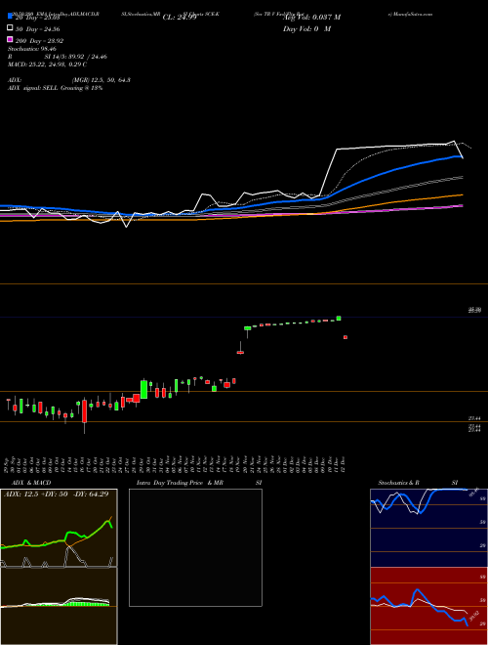This screenshot has width=488, height=645.
Task: Click the 'Avg Vol: 0.037 M' label
Action: (x=311, y=18)
